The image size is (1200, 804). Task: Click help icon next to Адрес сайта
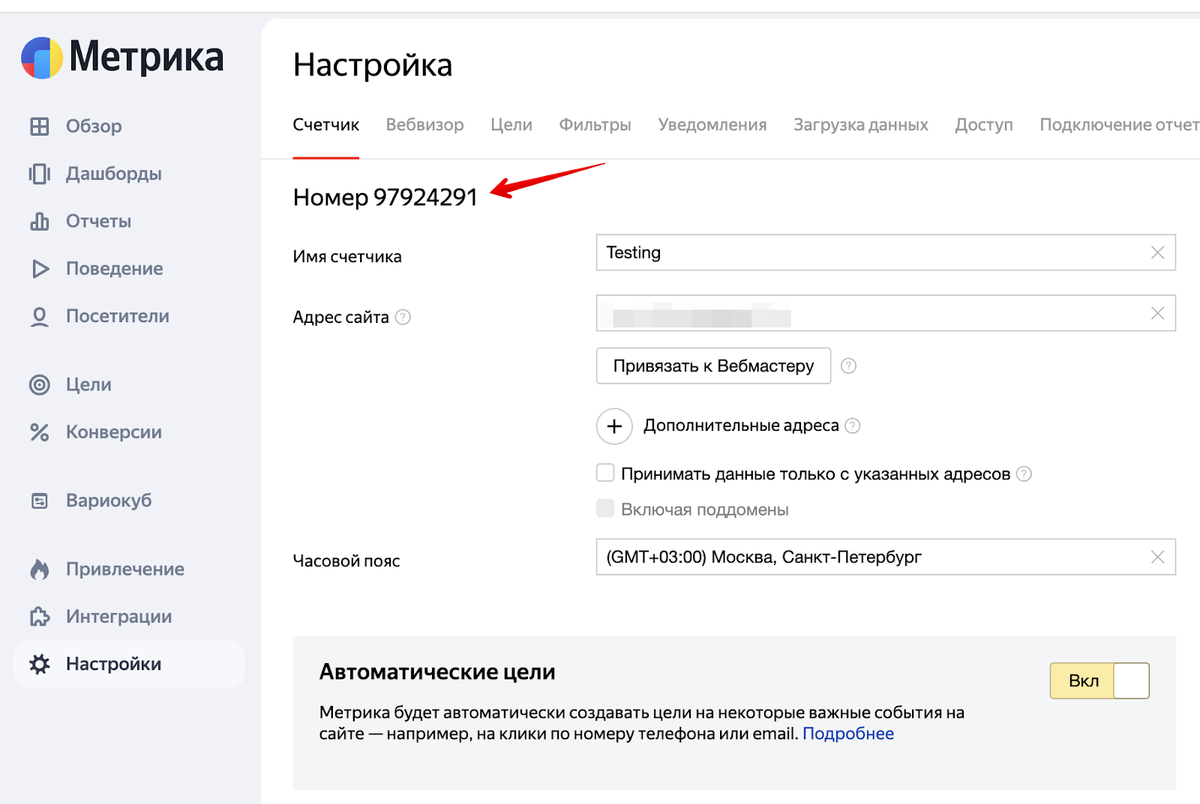(403, 317)
